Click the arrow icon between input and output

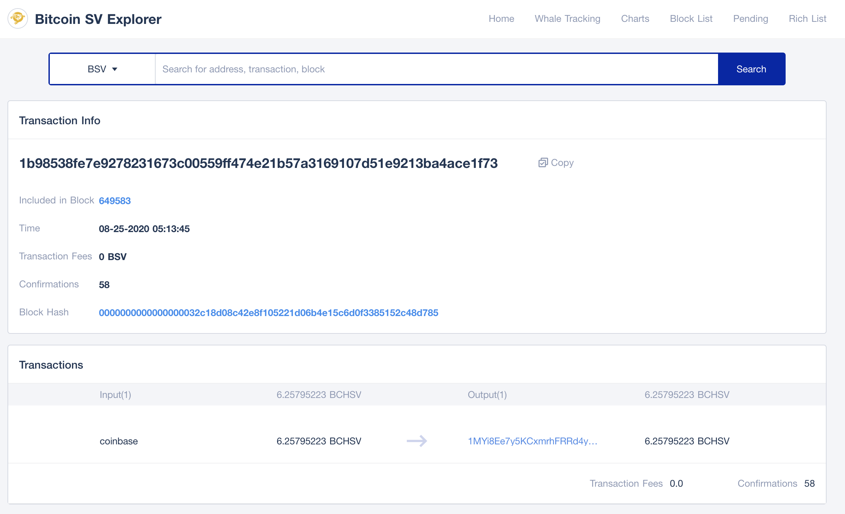click(417, 441)
